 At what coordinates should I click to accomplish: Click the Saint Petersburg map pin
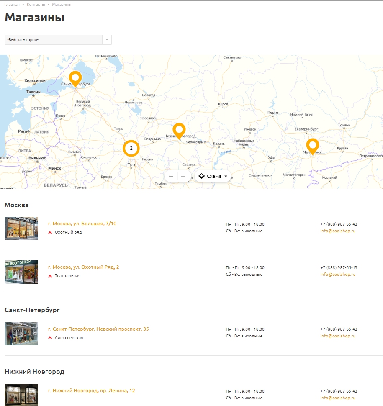[75, 78]
